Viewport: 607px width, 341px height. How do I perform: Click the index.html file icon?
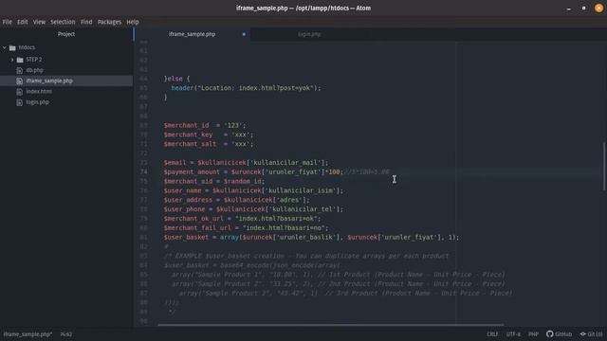coord(19,92)
